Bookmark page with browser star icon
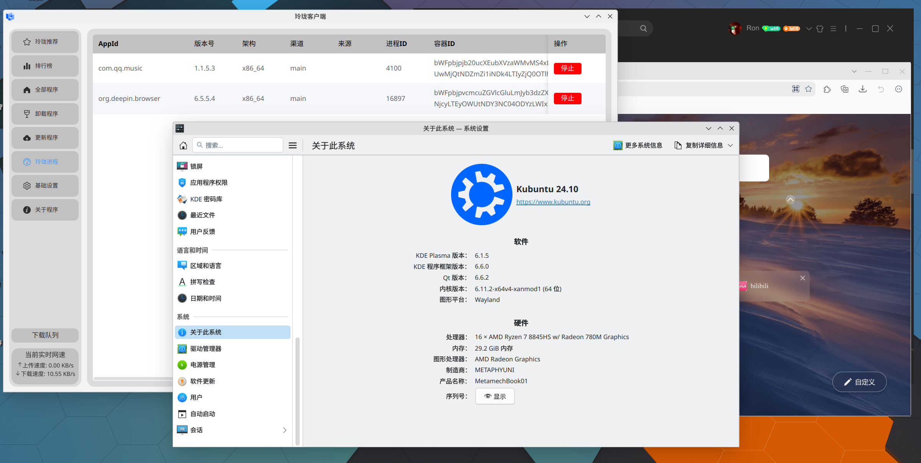Viewport: 921px width, 463px height. [x=809, y=89]
